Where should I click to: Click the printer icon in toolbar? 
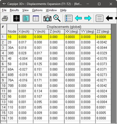(5, 18)
